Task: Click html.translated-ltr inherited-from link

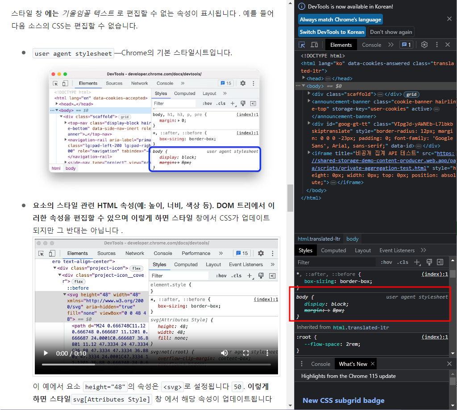Action: [x=361, y=328]
